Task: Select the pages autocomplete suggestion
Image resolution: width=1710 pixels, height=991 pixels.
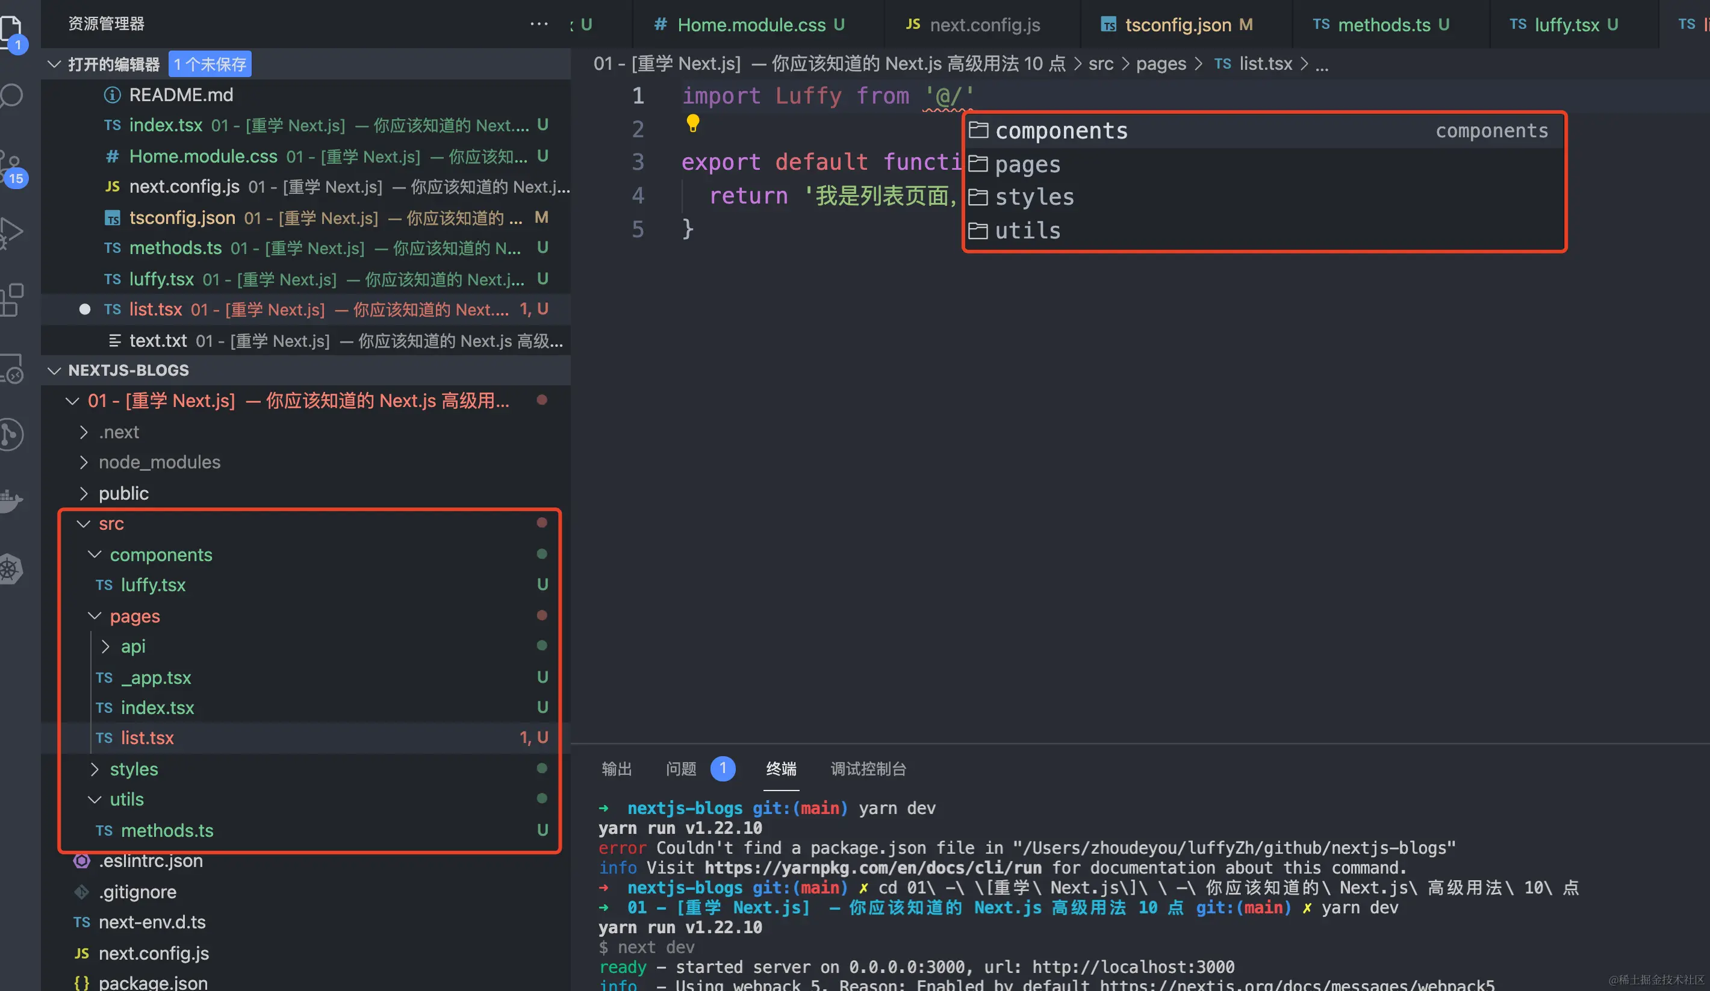Action: (1027, 164)
